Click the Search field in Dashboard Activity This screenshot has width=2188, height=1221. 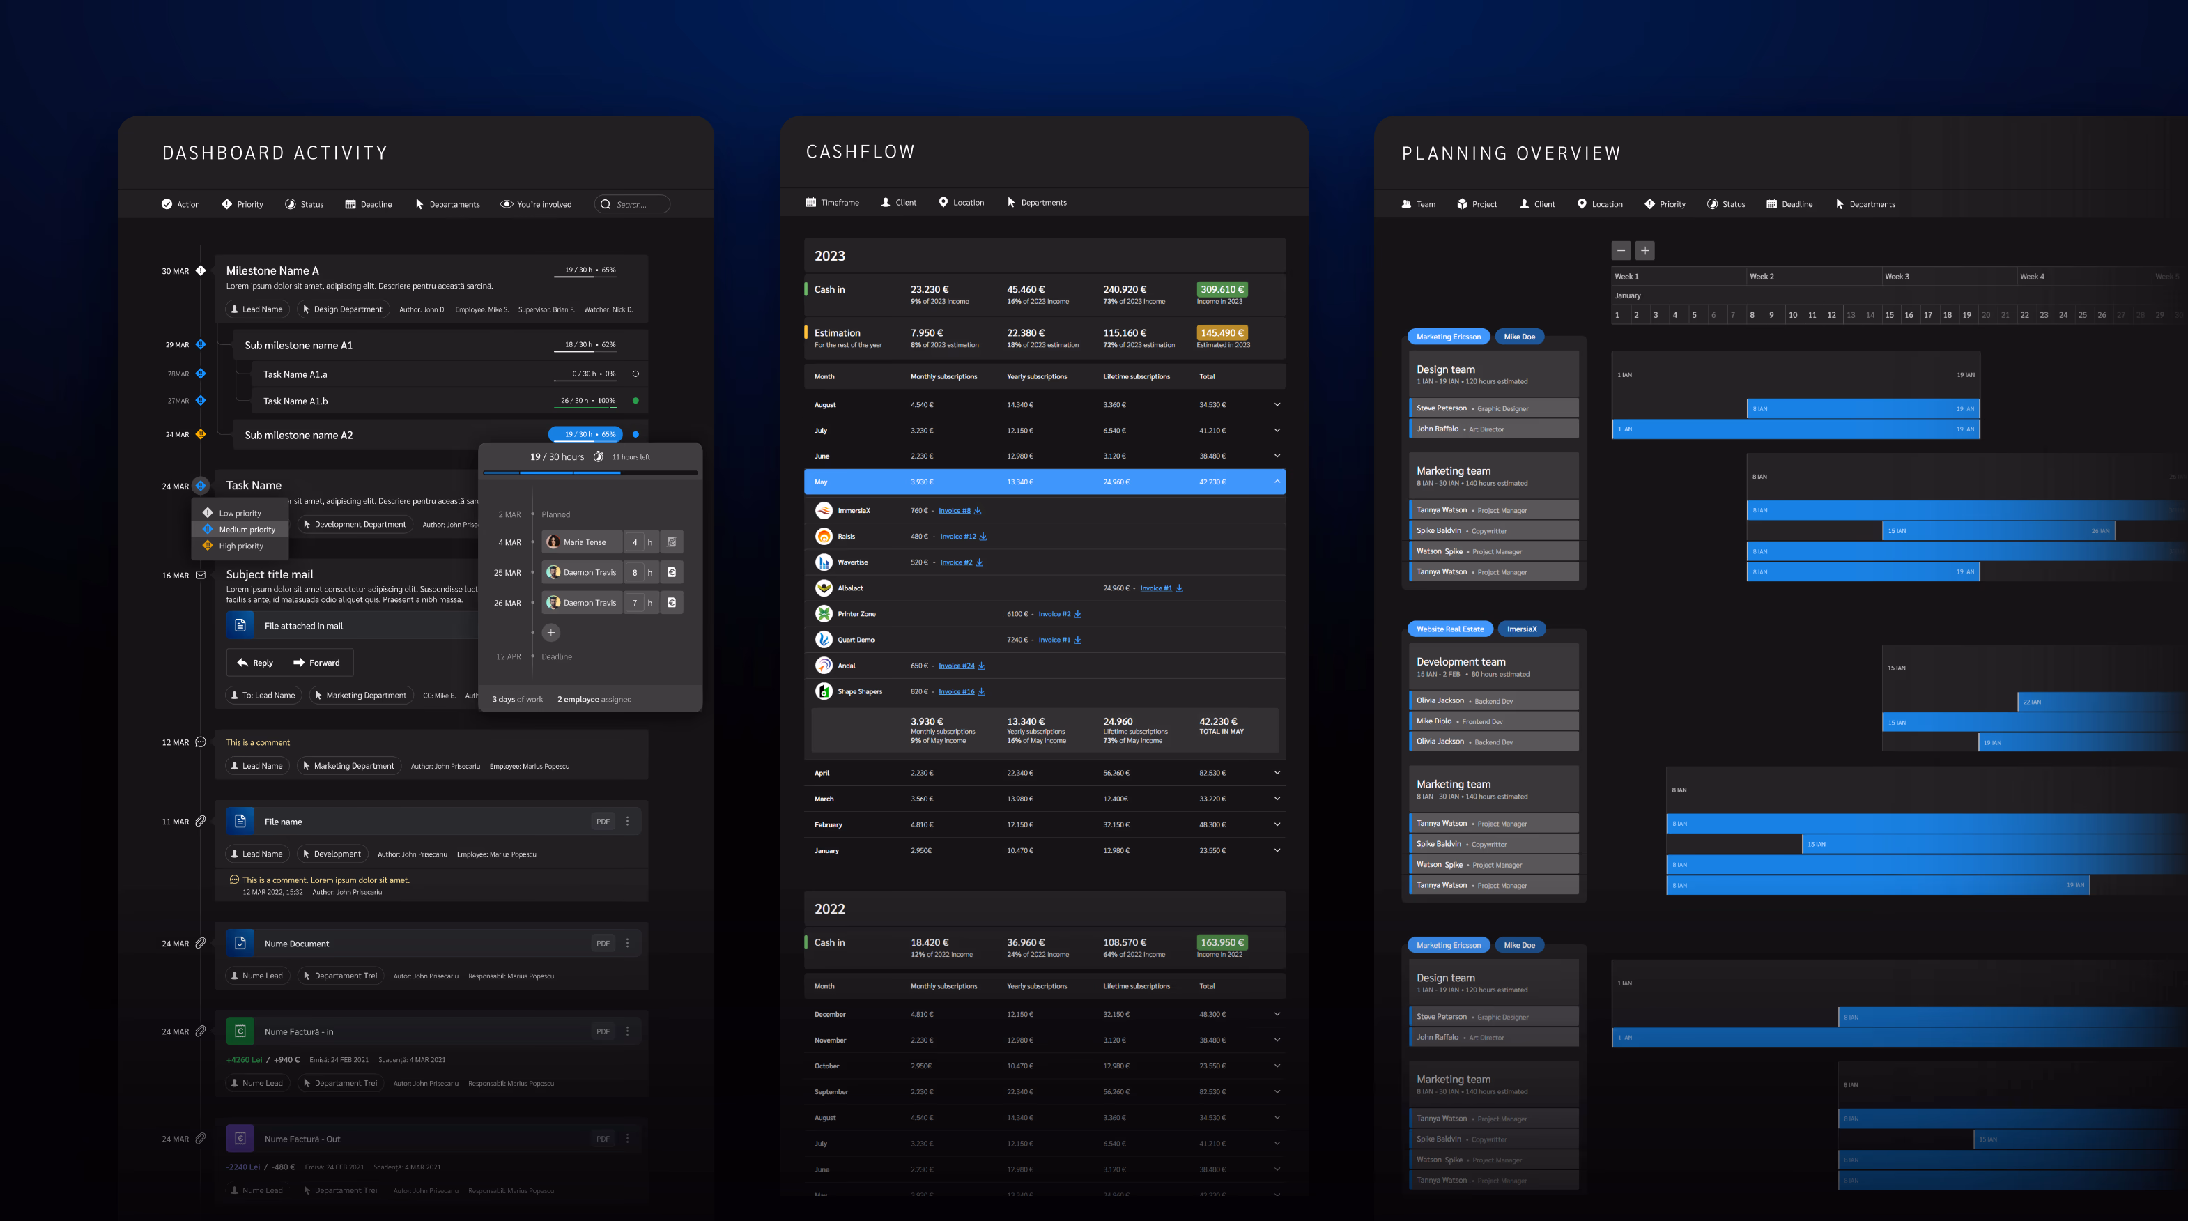(632, 204)
